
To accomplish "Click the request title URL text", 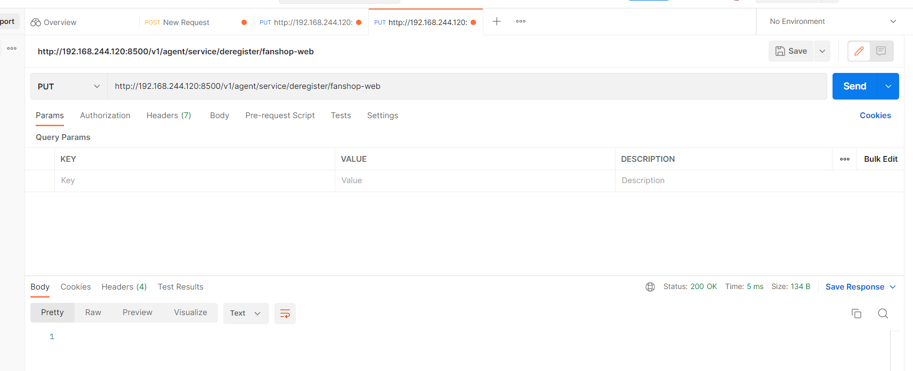I will click(176, 52).
